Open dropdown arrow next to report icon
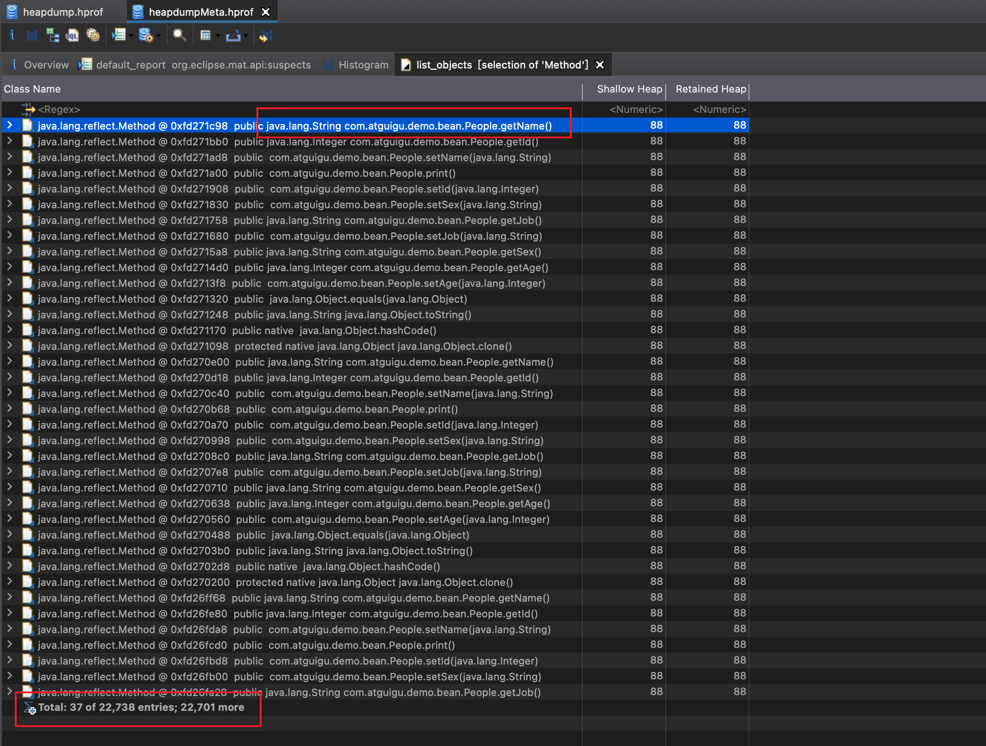 (131, 36)
